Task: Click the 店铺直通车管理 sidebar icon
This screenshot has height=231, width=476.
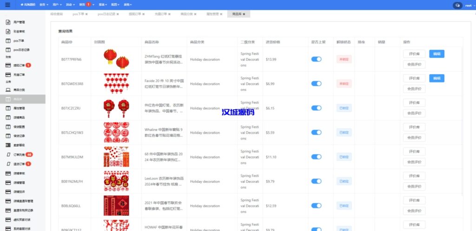Action: [x=8, y=201]
